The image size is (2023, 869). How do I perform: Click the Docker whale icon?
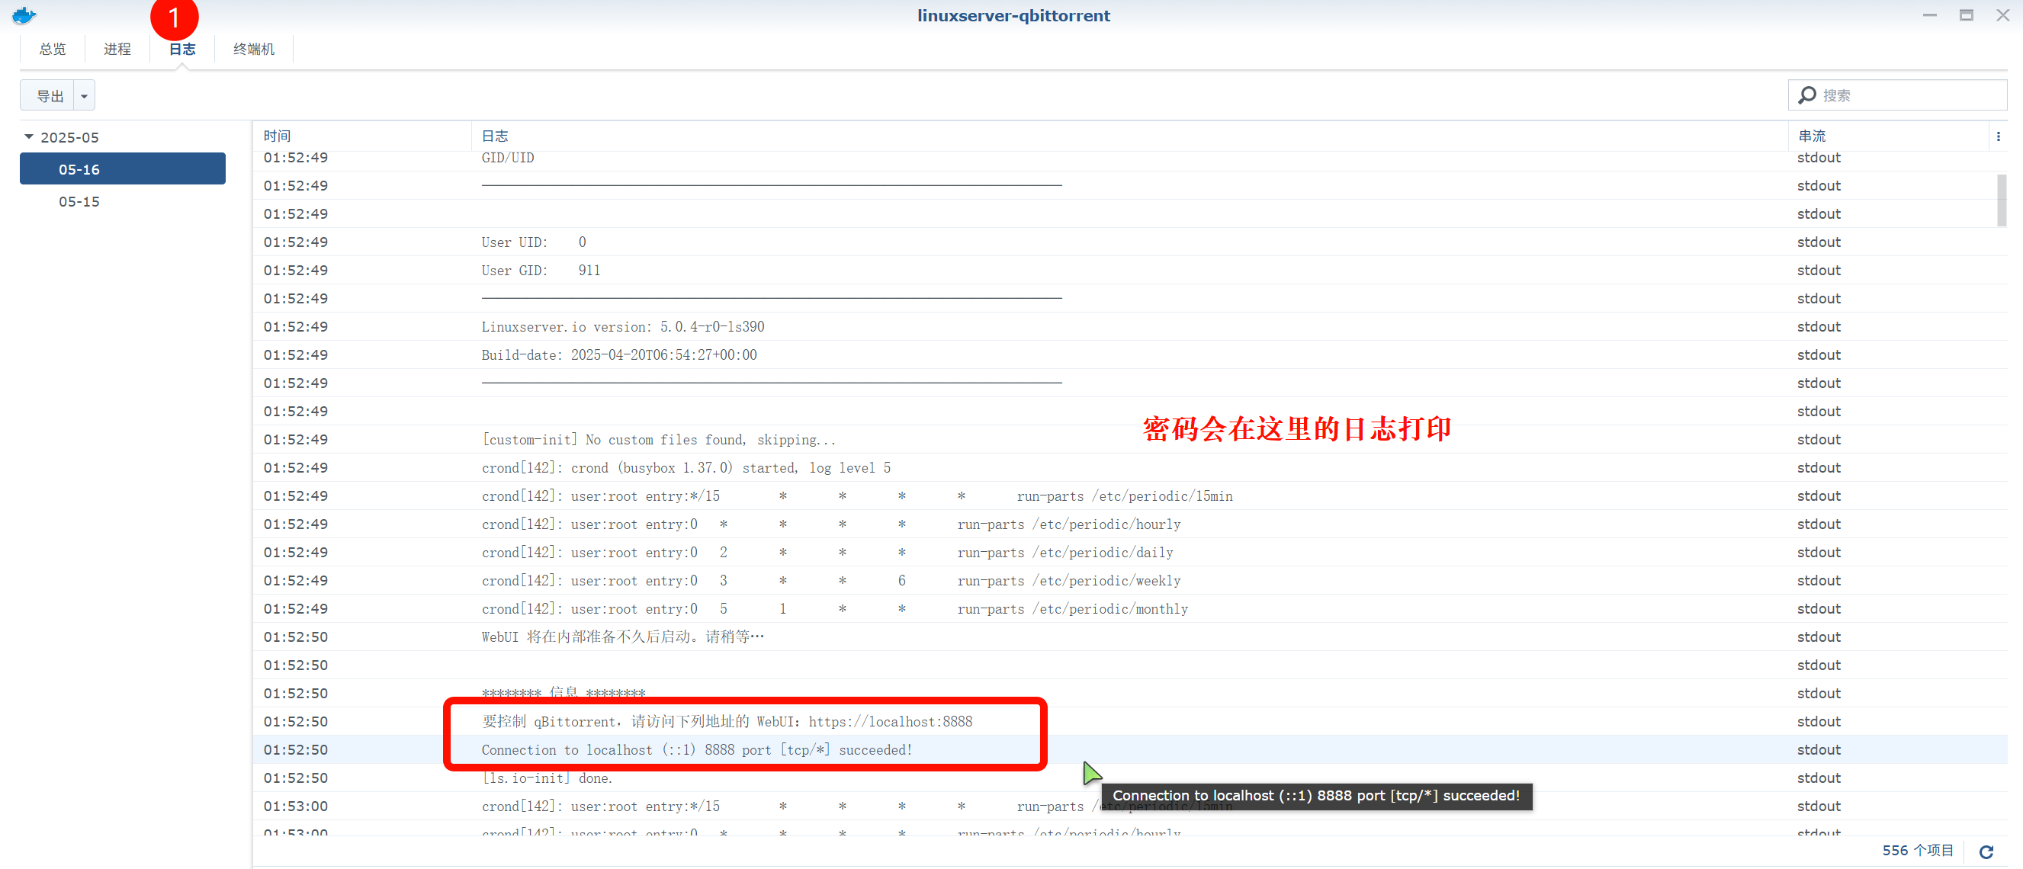click(24, 15)
